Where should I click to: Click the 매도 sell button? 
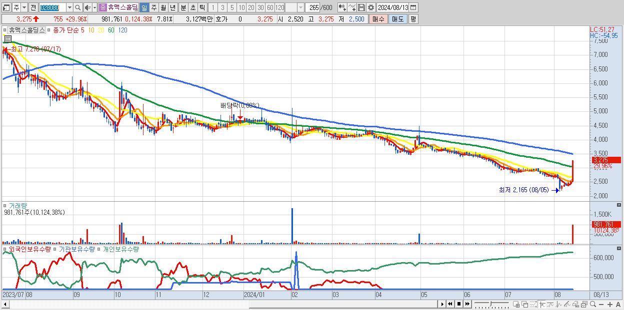(x=397, y=19)
